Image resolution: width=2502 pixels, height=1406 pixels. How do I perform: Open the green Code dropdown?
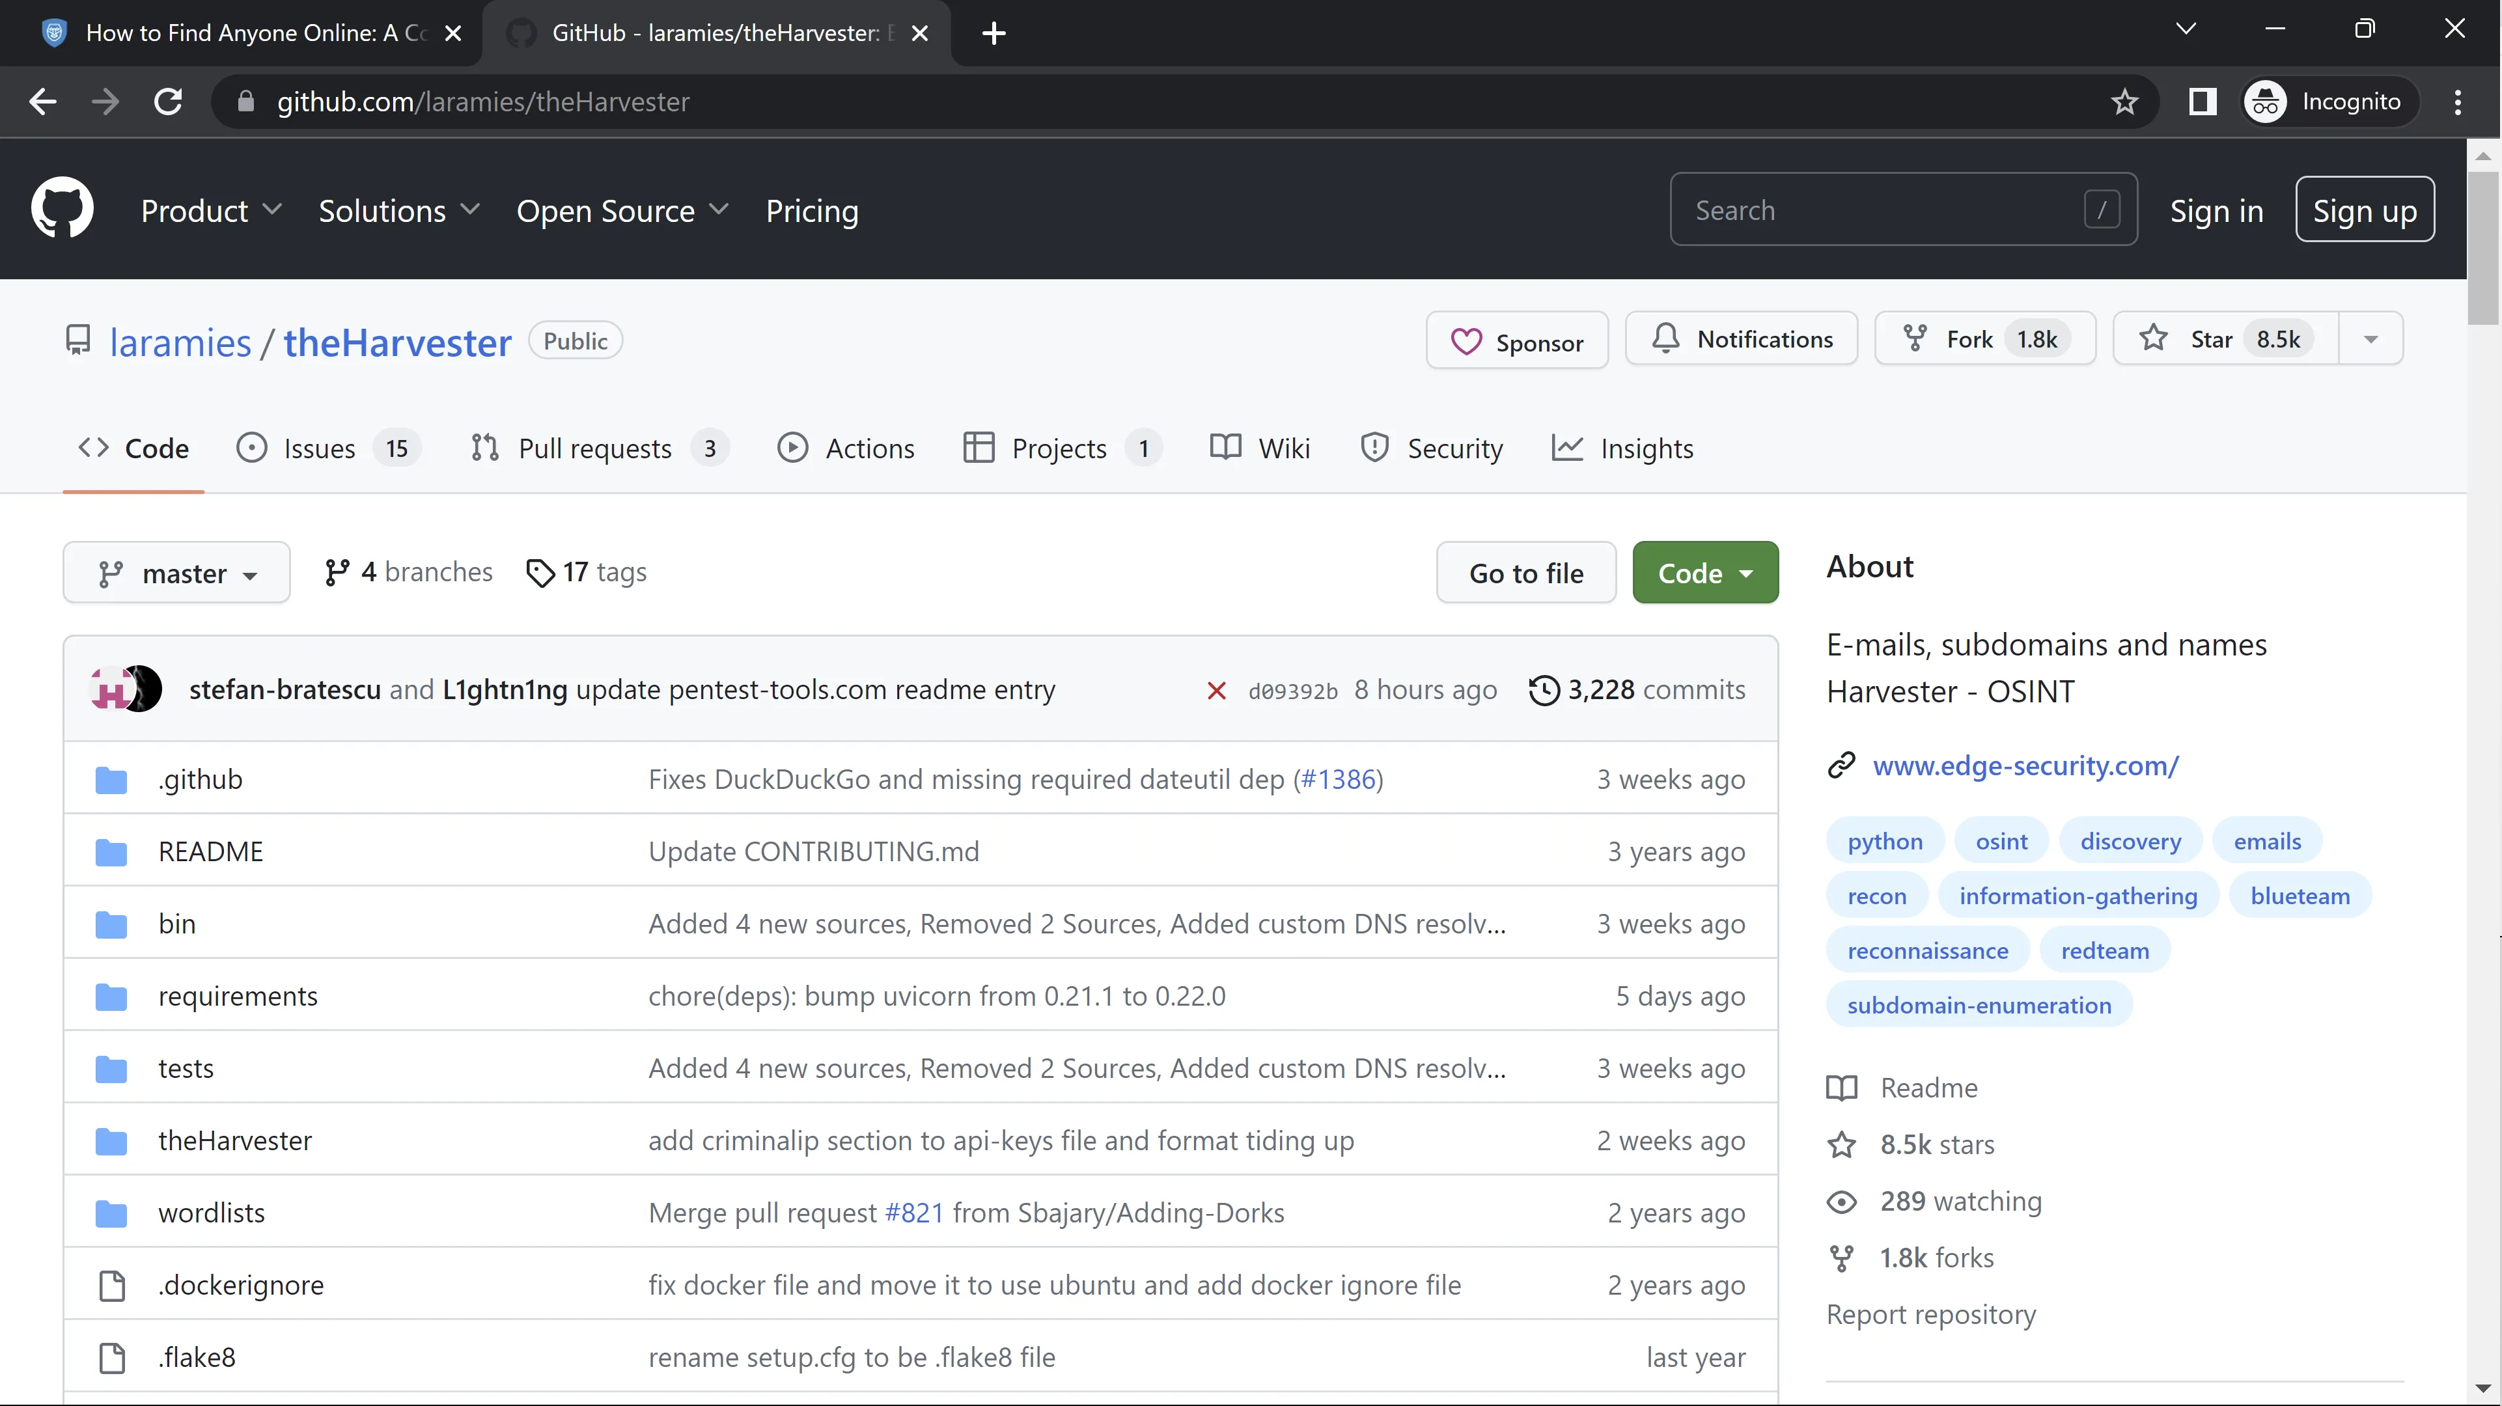coord(1704,574)
